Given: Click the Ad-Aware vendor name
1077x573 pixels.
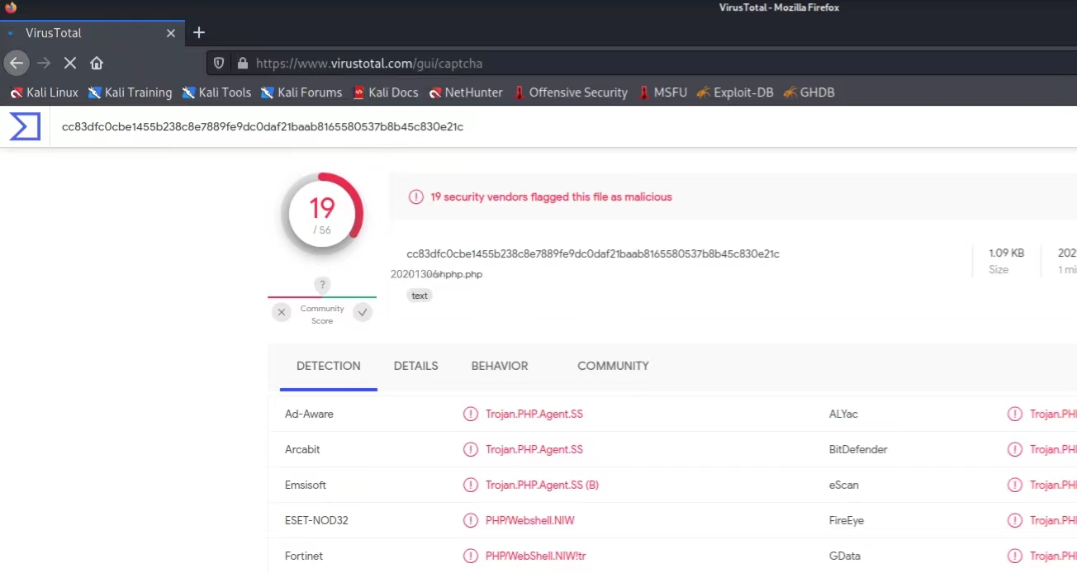Looking at the screenshot, I should point(309,414).
